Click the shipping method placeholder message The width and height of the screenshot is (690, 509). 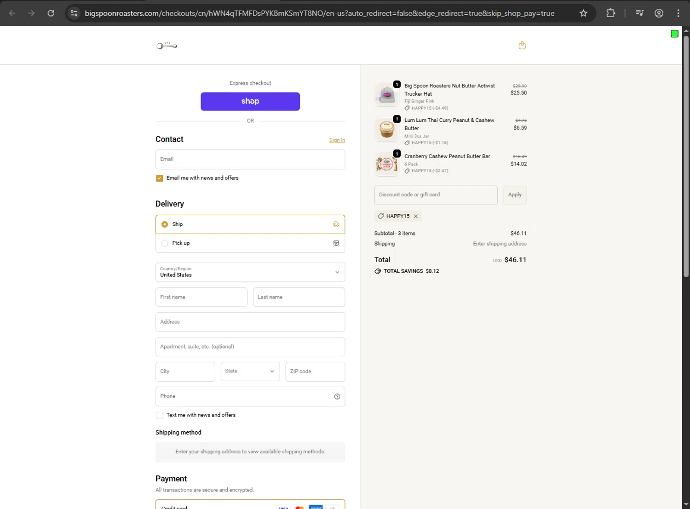pyautogui.click(x=250, y=452)
